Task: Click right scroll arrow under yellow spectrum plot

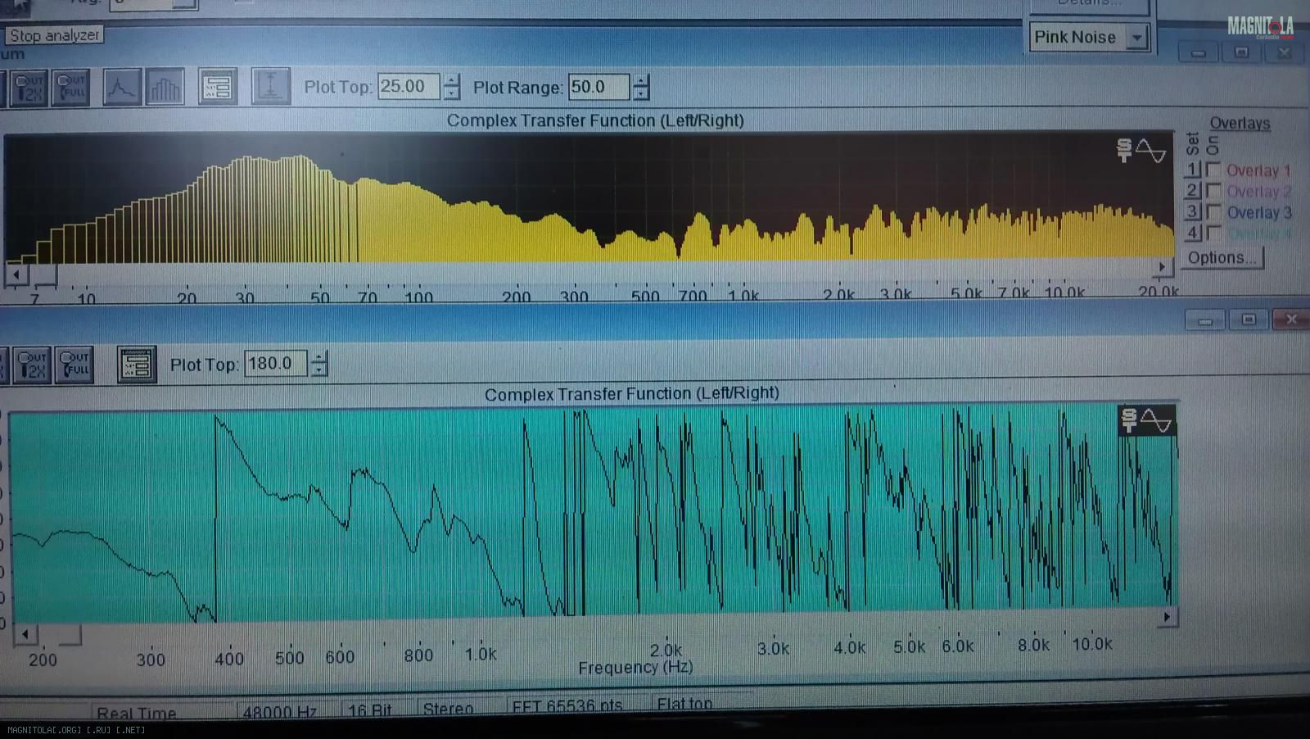Action: click(1162, 267)
